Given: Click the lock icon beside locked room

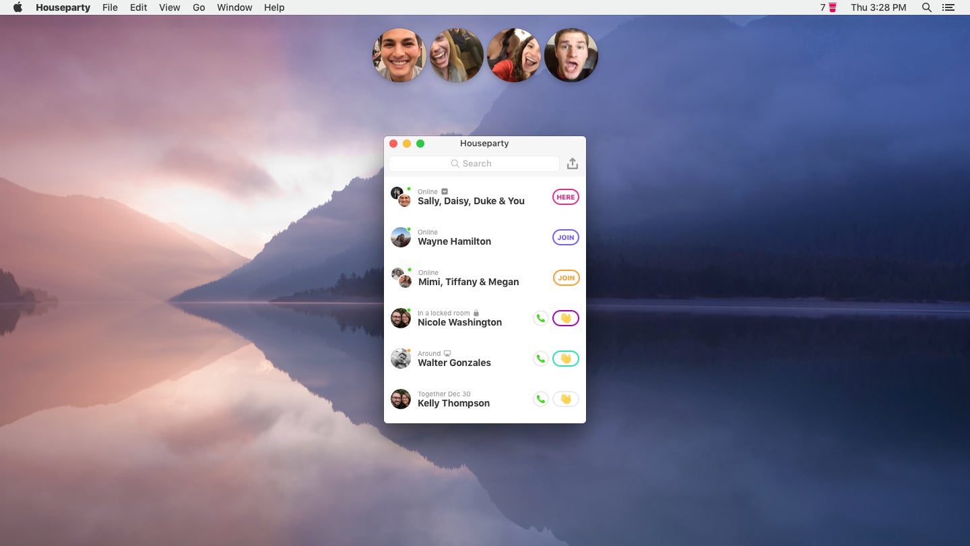Looking at the screenshot, I should 476,313.
